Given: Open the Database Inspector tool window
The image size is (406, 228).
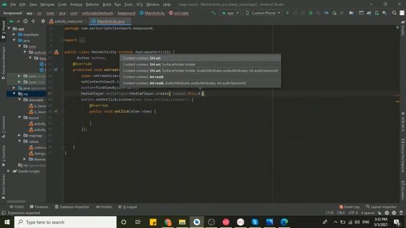Looking at the screenshot, I should click(x=72, y=207).
